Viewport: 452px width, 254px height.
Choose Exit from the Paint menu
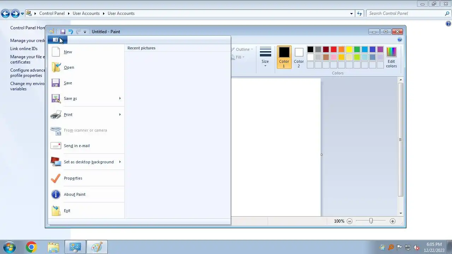point(86,211)
